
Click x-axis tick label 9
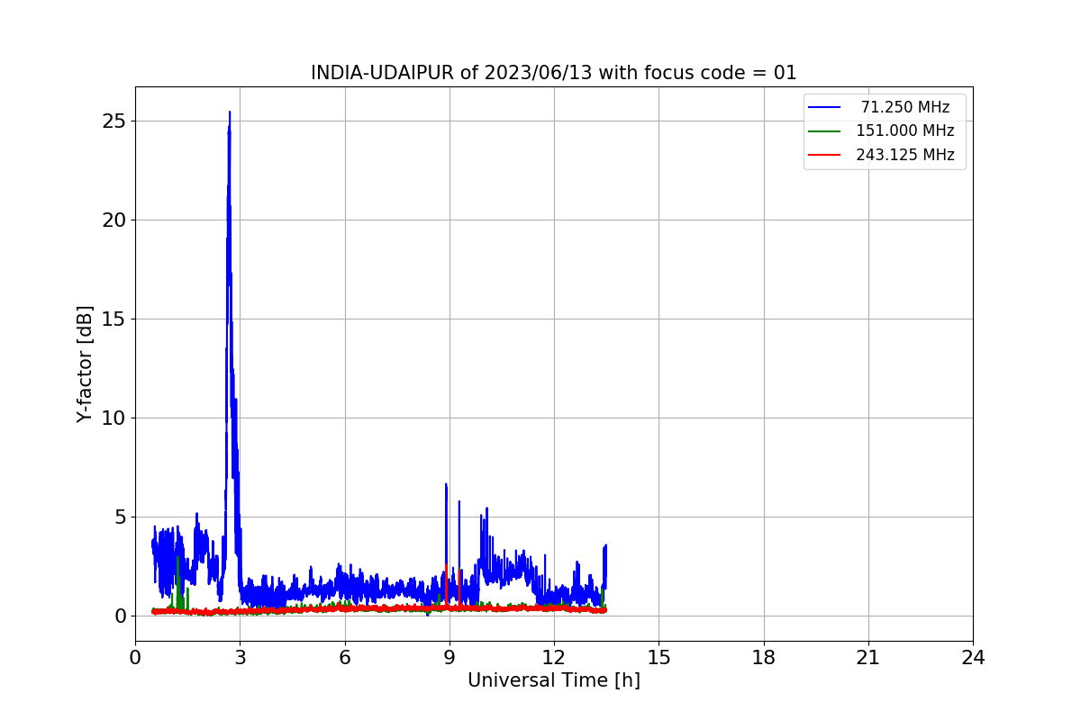[450, 658]
